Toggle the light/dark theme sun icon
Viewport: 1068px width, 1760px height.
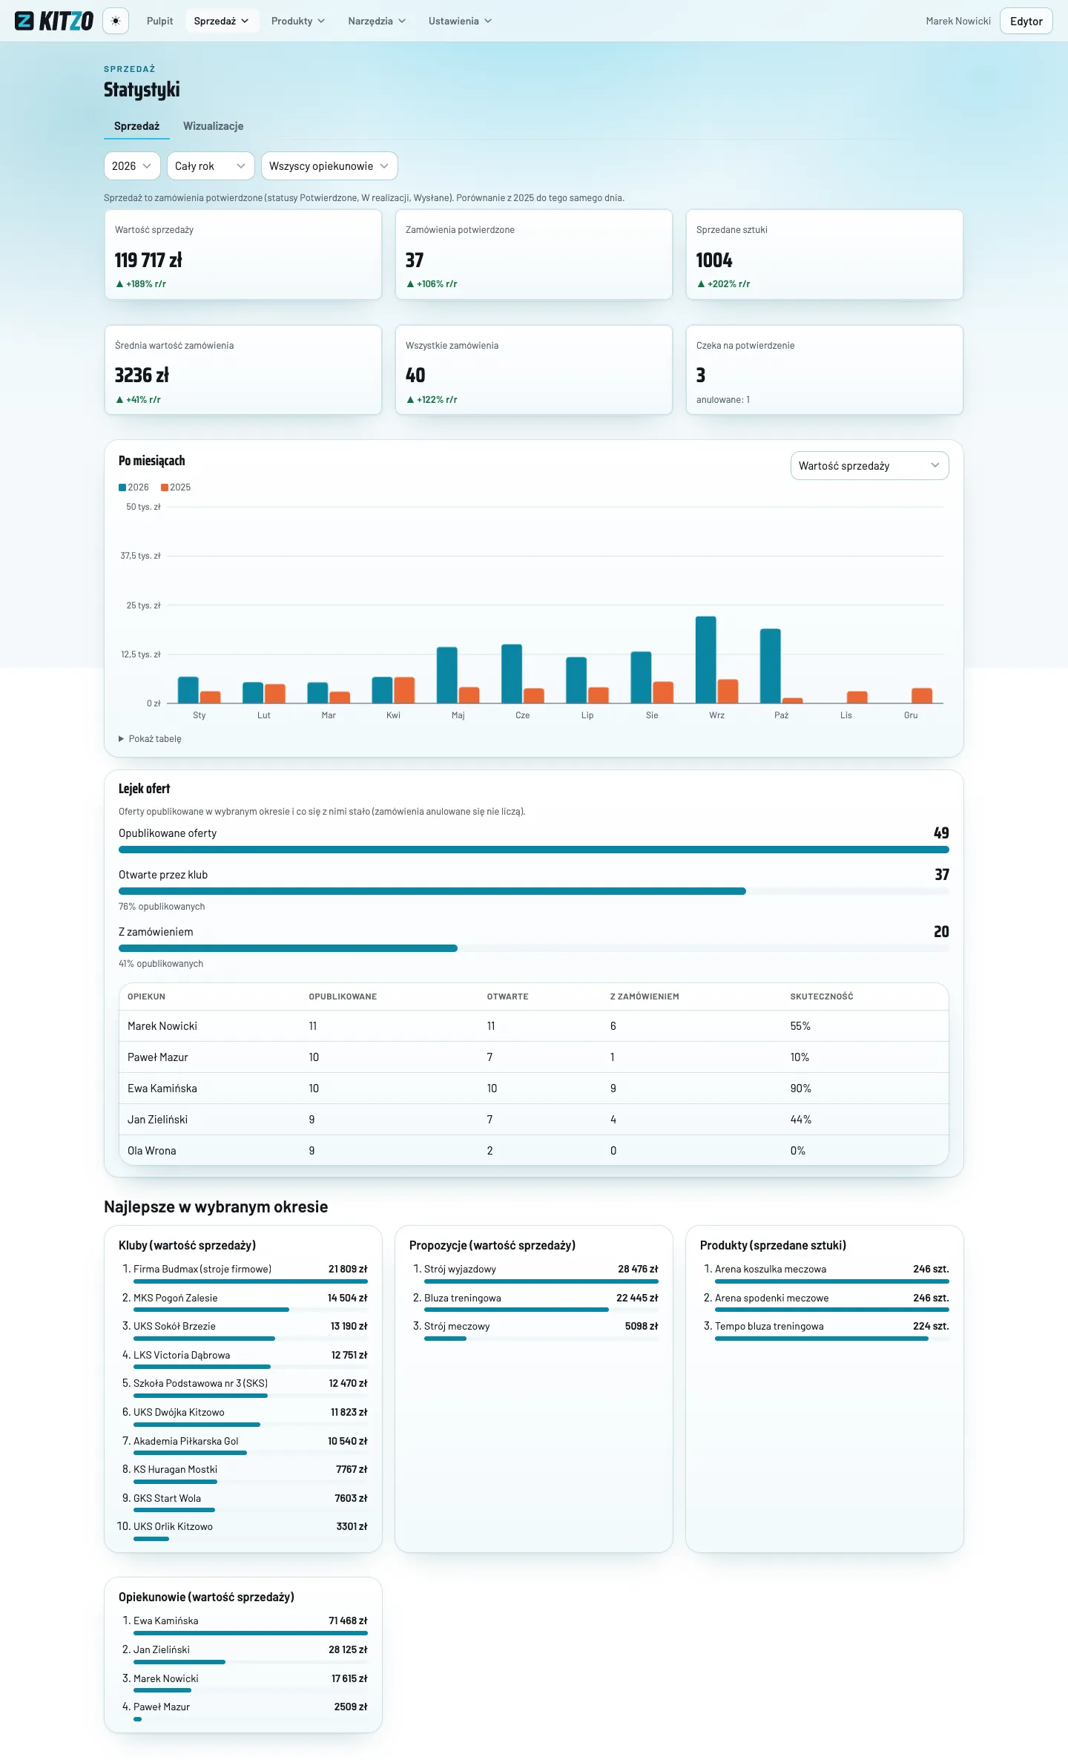116,21
